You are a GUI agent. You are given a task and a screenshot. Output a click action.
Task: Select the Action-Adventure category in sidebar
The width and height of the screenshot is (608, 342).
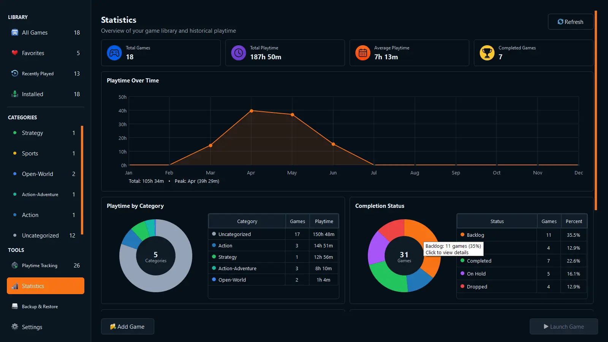tap(43, 194)
